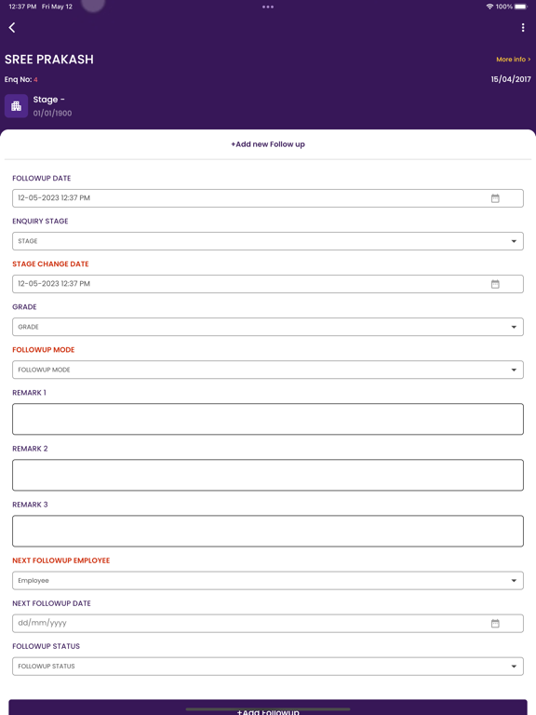Open More info link
Image resolution: width=536 pixels, height=715 pixels.
point(514,60)
